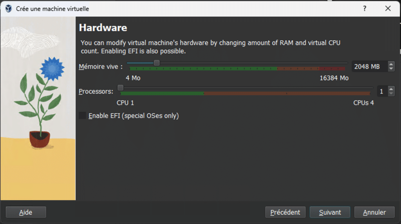This screenshot has width=401, height=224.
Task: Click the blue flower illustration
Action: click(x=52, y=68)
